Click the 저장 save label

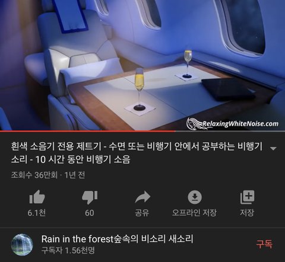click(247, 213)
